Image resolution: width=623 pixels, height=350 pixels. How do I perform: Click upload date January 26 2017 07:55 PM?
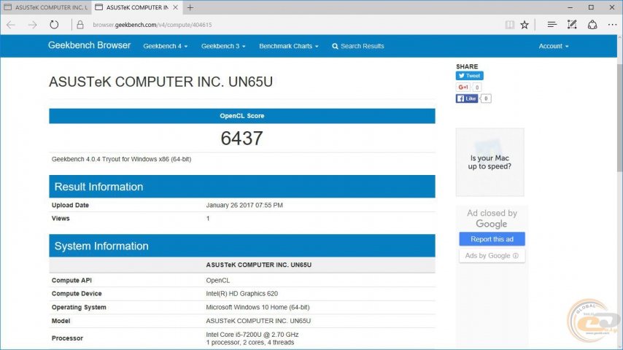click(x=244, y=205)
